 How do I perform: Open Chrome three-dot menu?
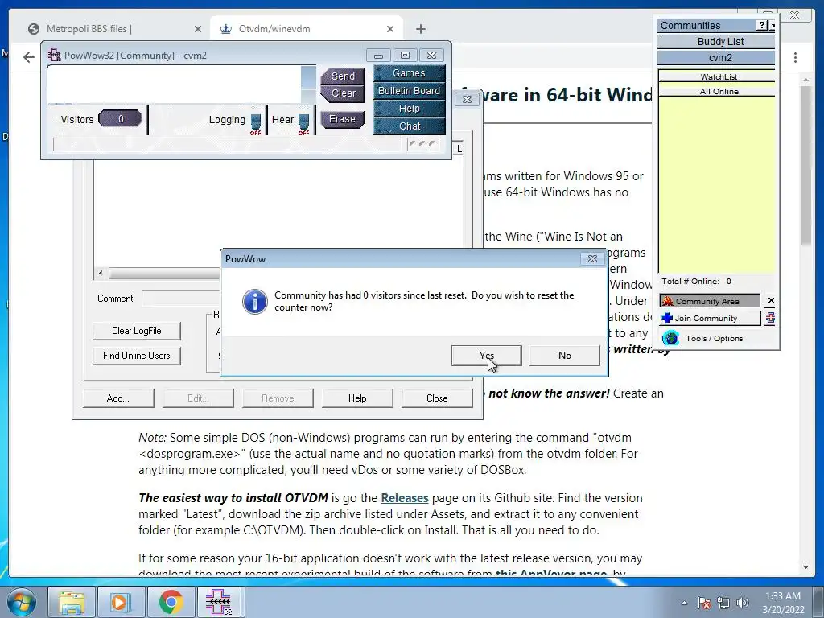click(795, 57)
